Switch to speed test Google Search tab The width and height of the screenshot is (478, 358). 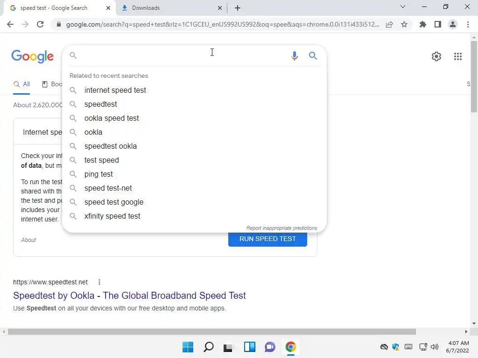[x=54, y=8]
